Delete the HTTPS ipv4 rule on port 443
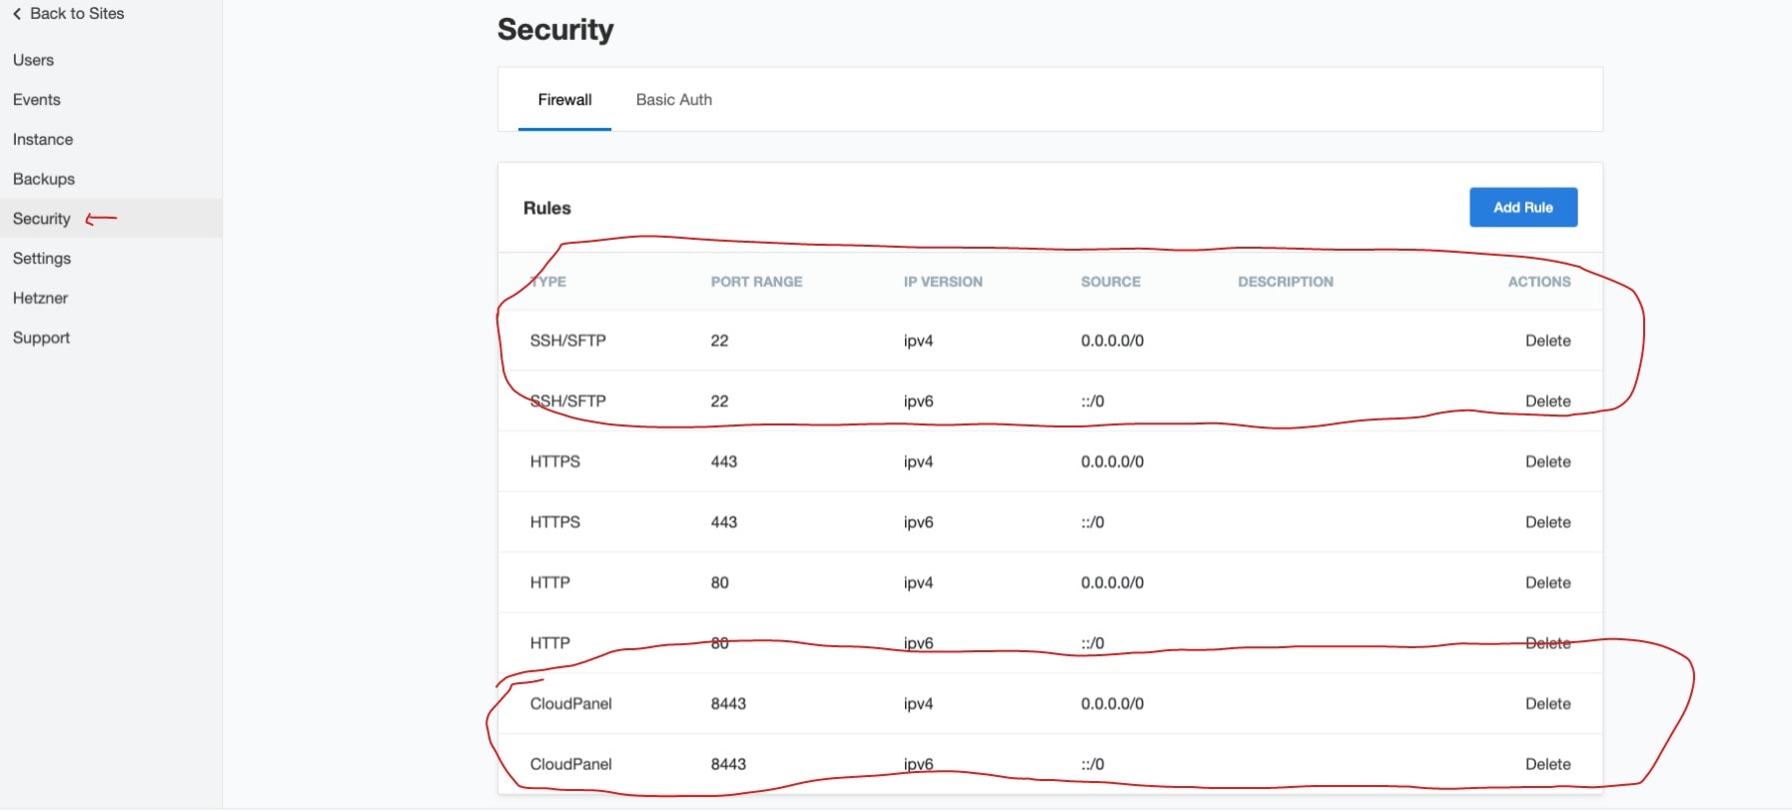 [1547, 461]
